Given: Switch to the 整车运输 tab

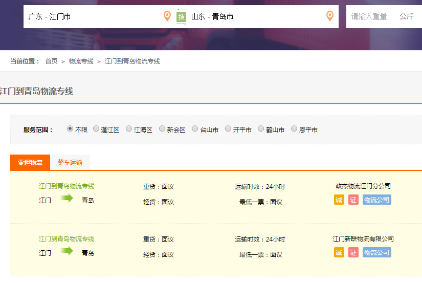Looking at the screenshot, I should [x=70, y=162].
